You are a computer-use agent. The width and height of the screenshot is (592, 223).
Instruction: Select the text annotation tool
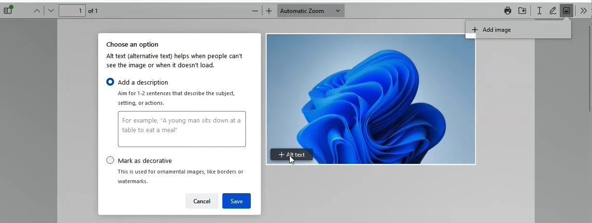[x=539, y=11]
